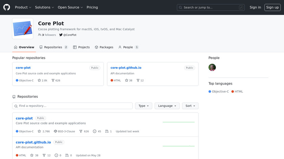Screen dimensions: 284x159
Task: Click the Find a repository input field
Action: (72, 106)
